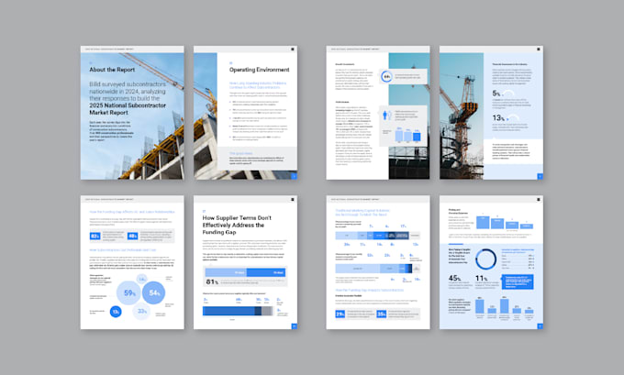624x375 pixels.
Task: Click the 33% bubble in the chart
Action: [x=141, y=312]
